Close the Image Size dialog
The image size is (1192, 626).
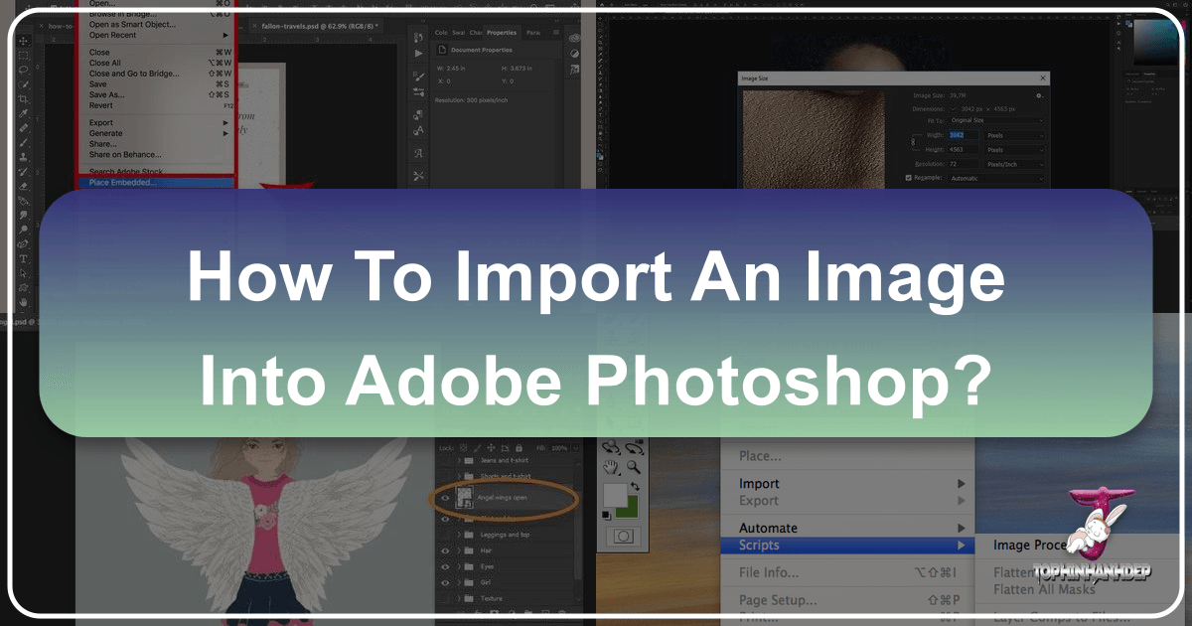pyautogui.click(x=1042, y=78)
